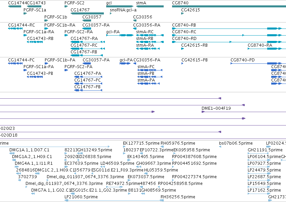286x202 pixels.
Task: Select the stmA-RC transcript
Action: tap(150, 35)
